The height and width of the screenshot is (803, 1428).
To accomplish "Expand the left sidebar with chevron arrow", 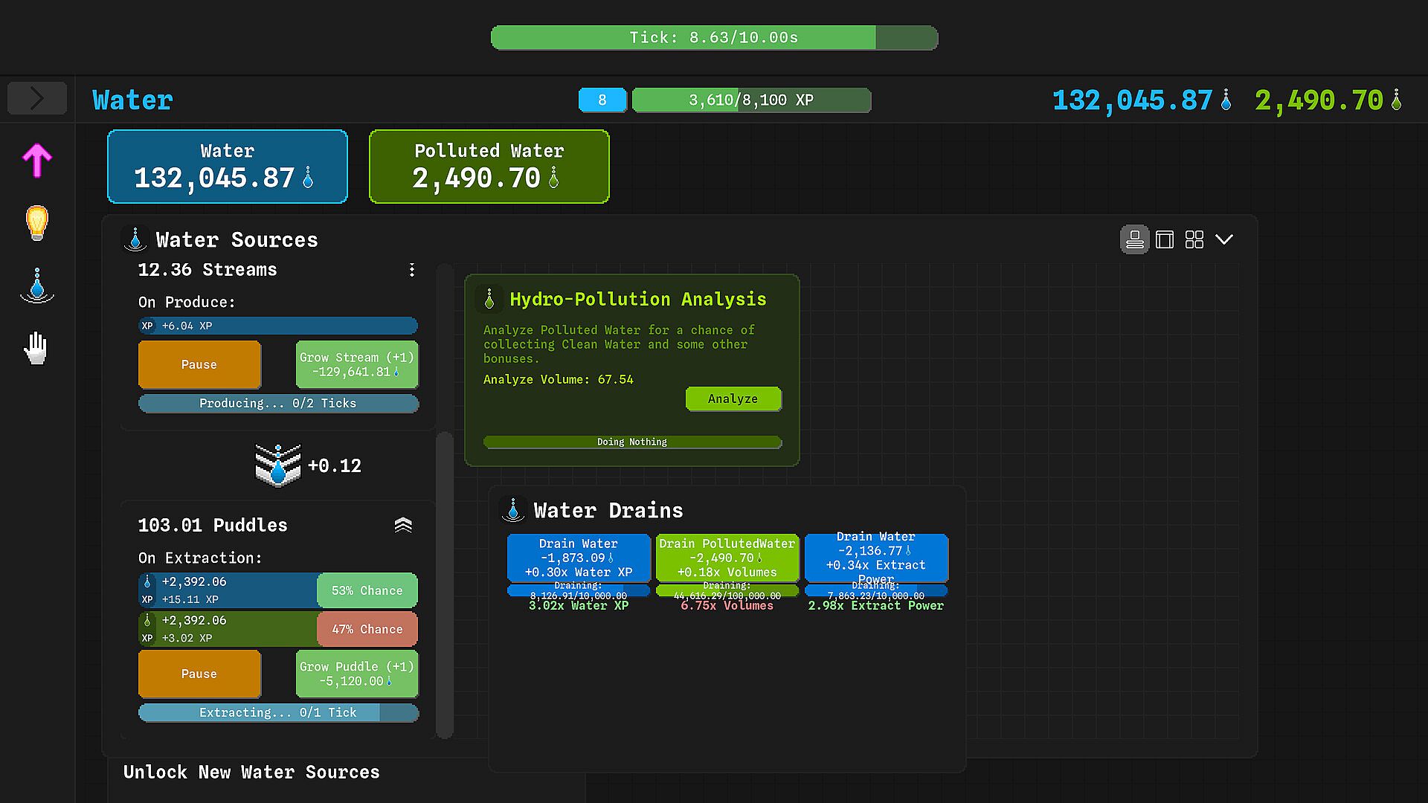I will [36, 98].
